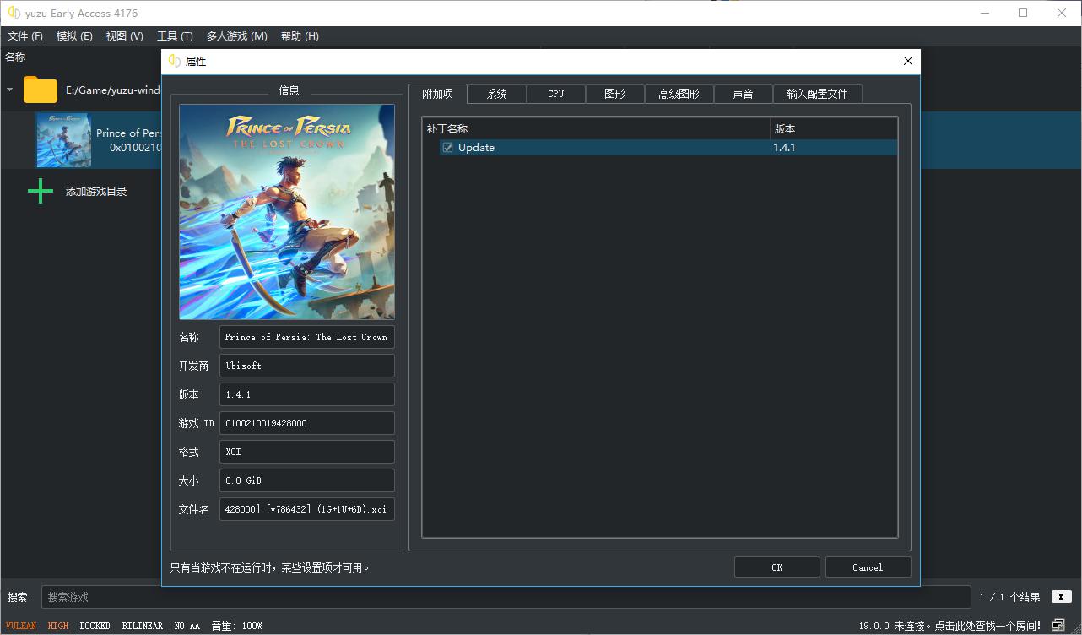Click the 未连接 find room link
Viewport: 1082px width, 635px height.
(949, 626)
